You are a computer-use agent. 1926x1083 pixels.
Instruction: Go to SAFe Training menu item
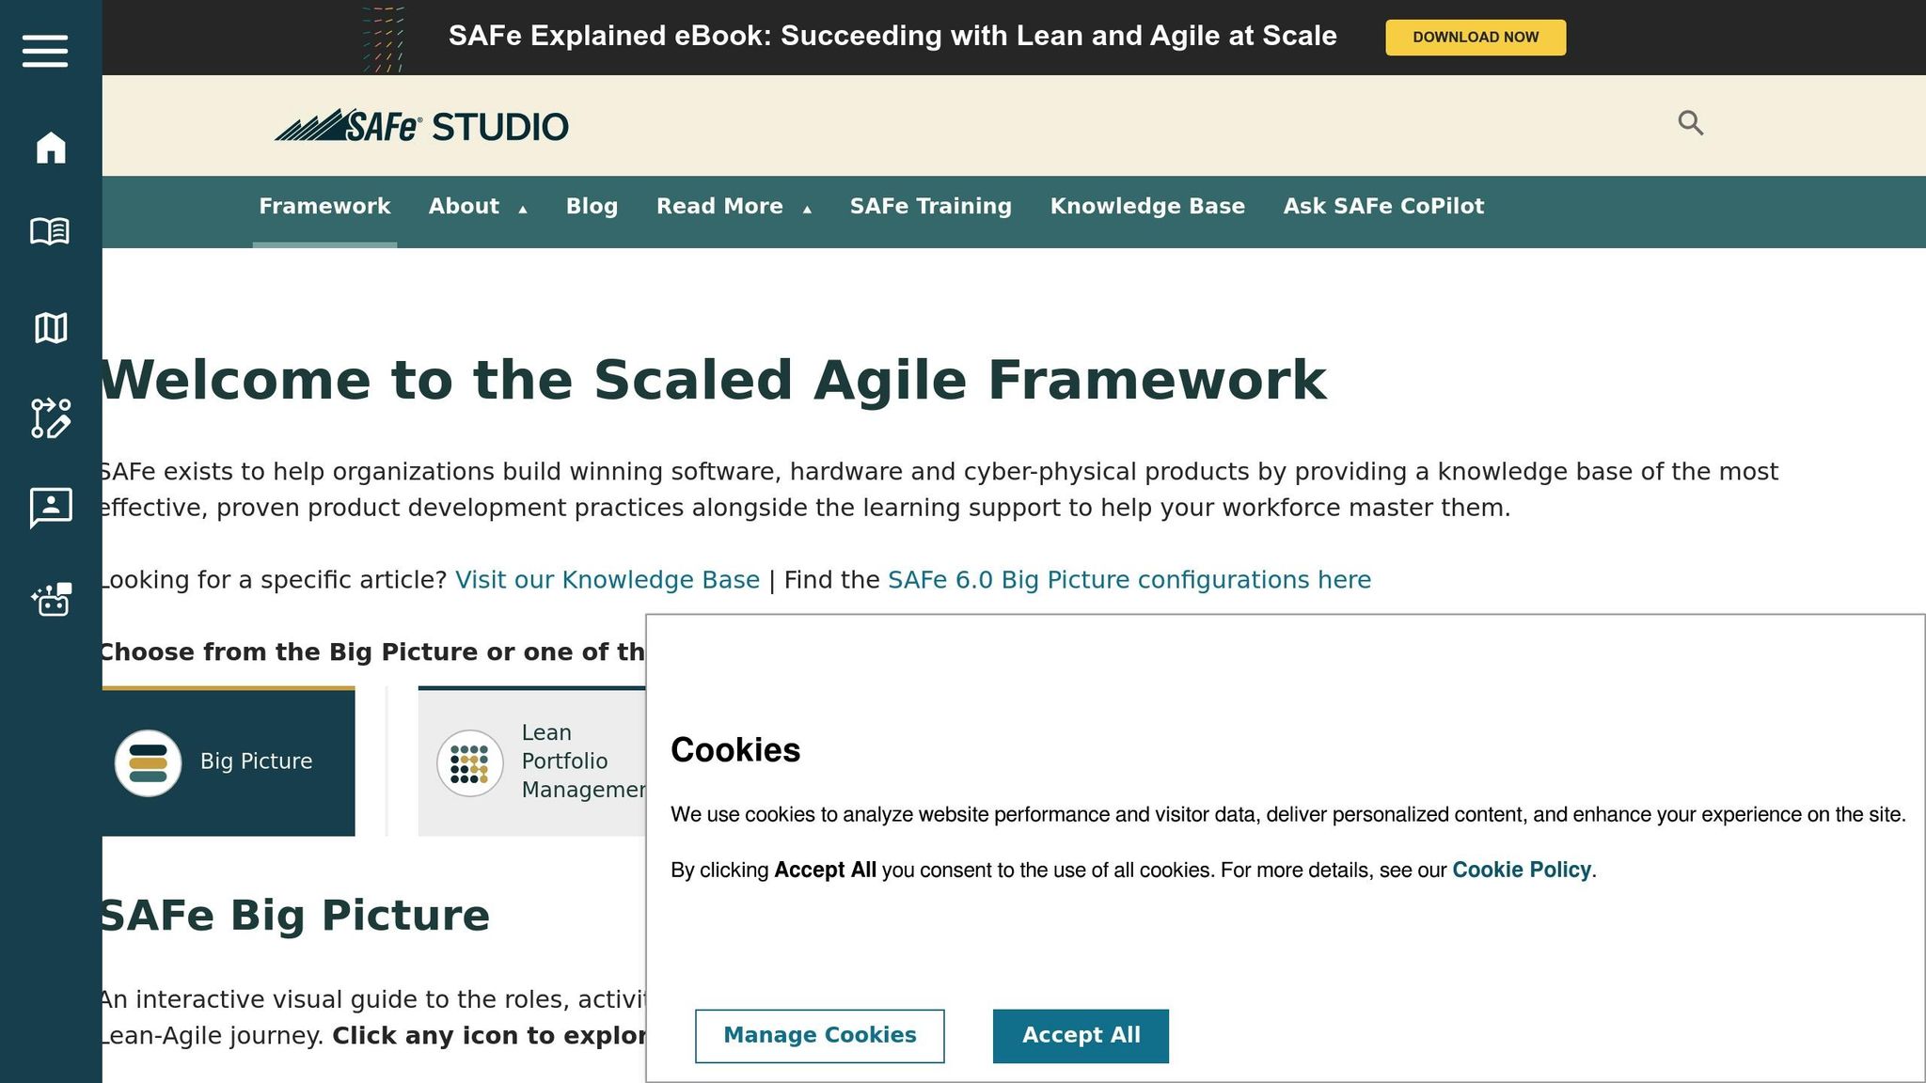930,207
